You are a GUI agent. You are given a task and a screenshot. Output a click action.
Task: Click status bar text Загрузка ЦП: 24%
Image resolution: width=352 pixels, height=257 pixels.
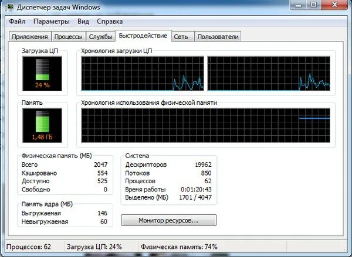94,247
